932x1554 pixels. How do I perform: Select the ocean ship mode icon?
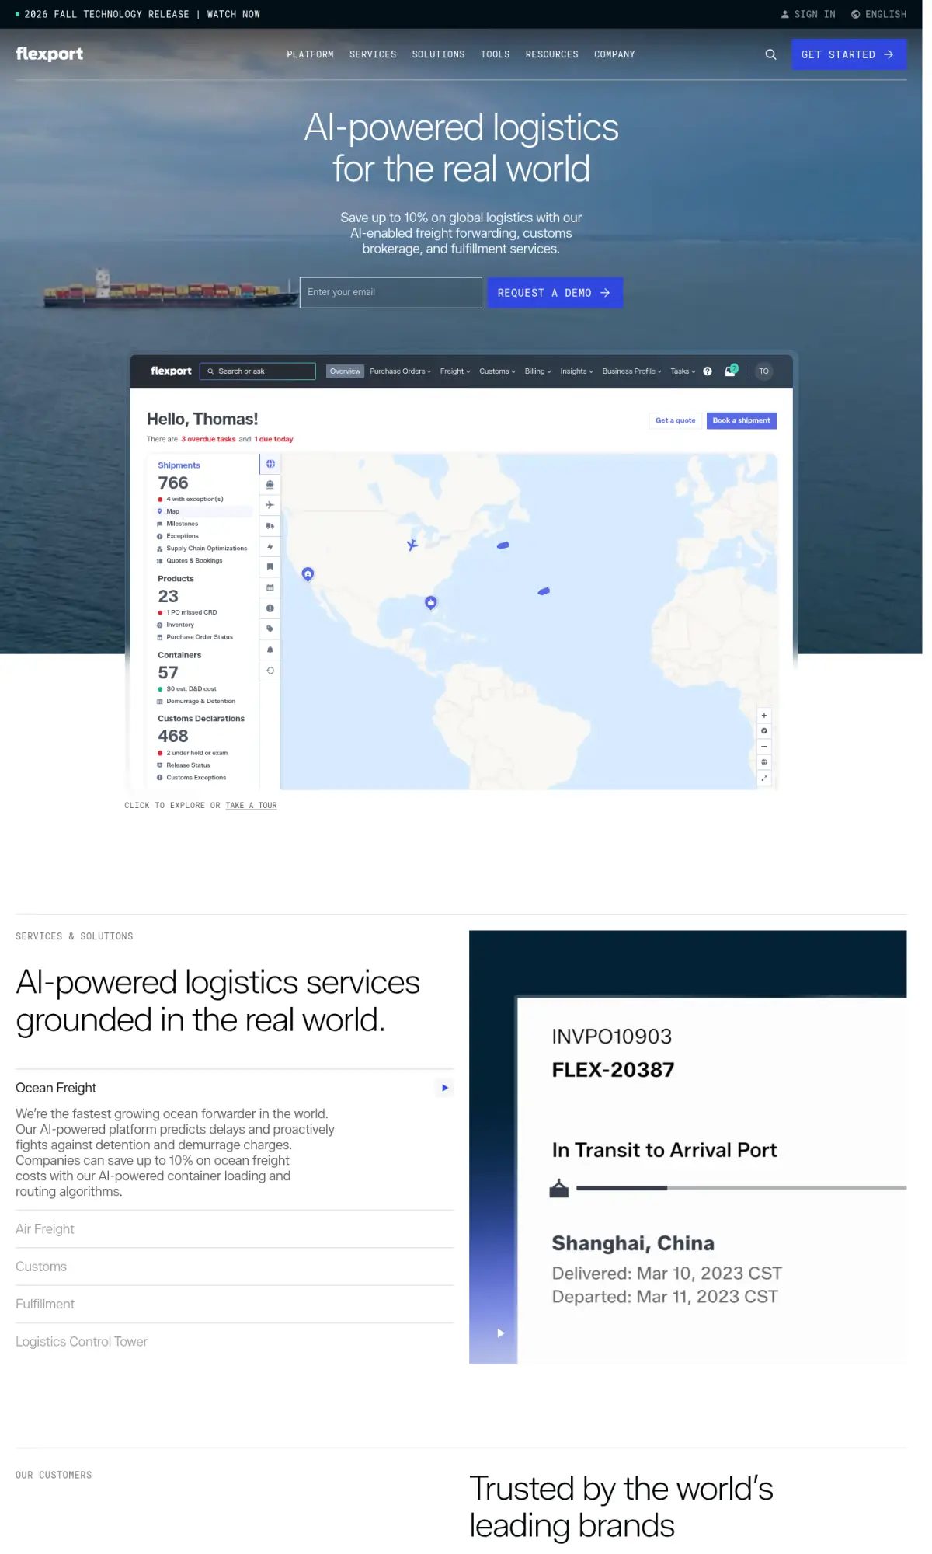(x=270, y=484)
